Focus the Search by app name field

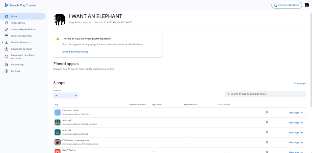pyautogui.click(x=265, y=94)
